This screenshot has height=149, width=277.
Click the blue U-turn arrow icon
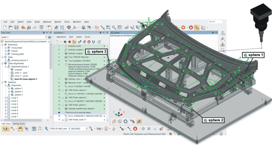[x=93, y=42]
